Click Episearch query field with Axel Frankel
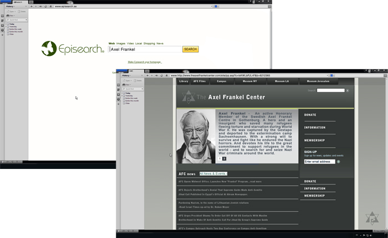 (145, 49)
